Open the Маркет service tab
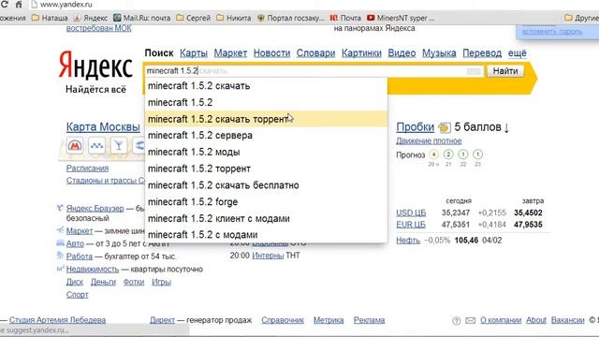 coord(230,53)
